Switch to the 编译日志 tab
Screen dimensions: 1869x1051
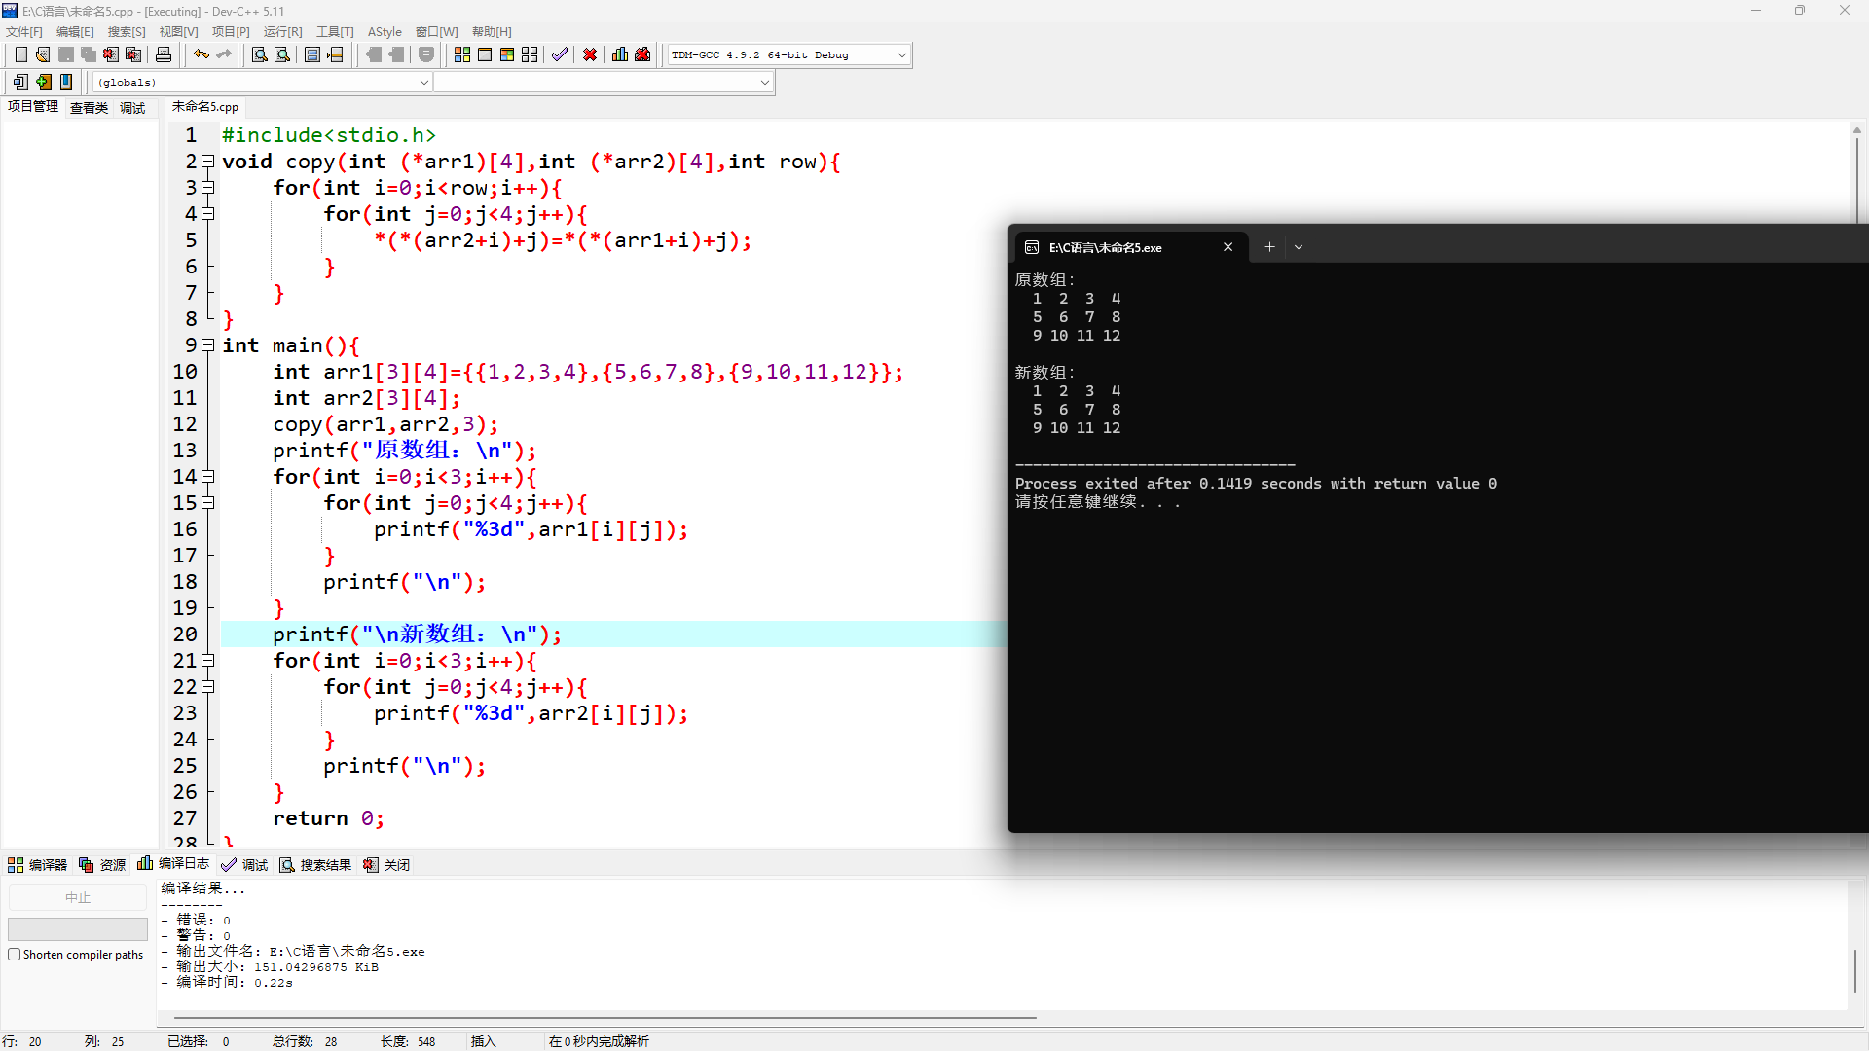174,864
